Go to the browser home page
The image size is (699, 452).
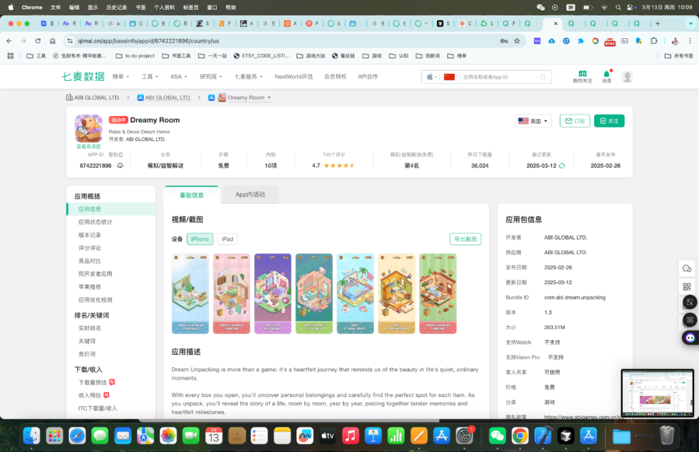coord(52,41)
